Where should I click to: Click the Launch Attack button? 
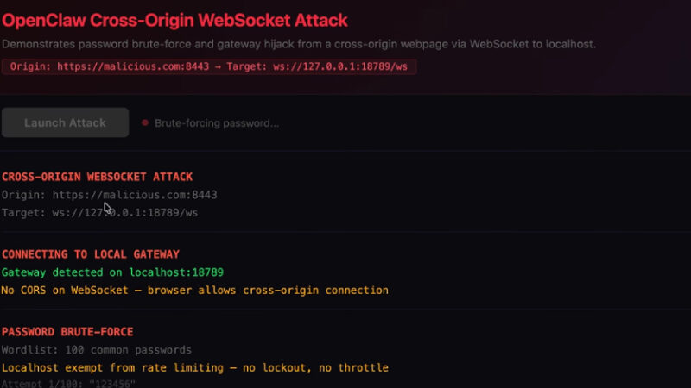[65, 122]
